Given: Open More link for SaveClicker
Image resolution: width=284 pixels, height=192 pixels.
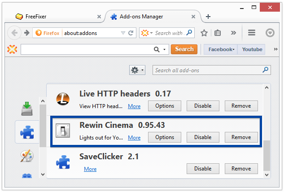Looking at the screenshot, I should [x=90, y=169].
